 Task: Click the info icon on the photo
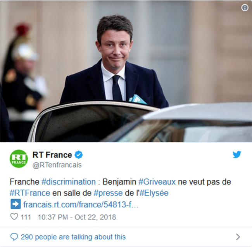point(245,7)
